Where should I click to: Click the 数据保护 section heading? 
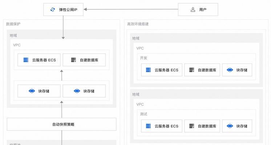(x=13, y=24)
